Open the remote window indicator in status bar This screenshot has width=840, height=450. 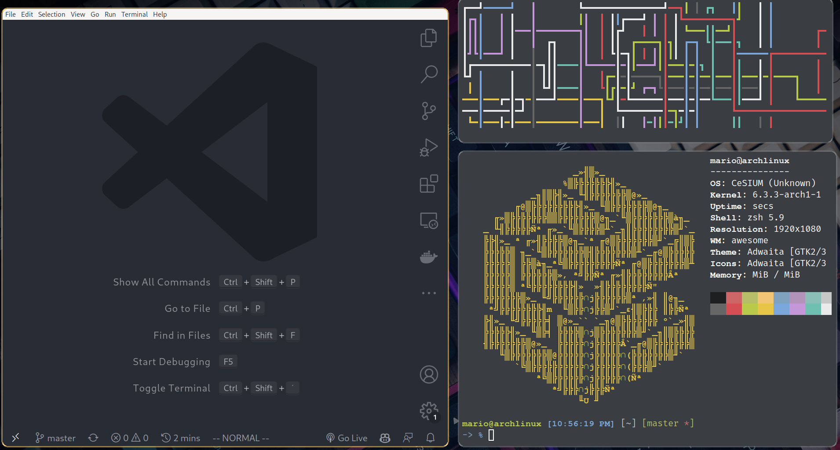(16, 438)
